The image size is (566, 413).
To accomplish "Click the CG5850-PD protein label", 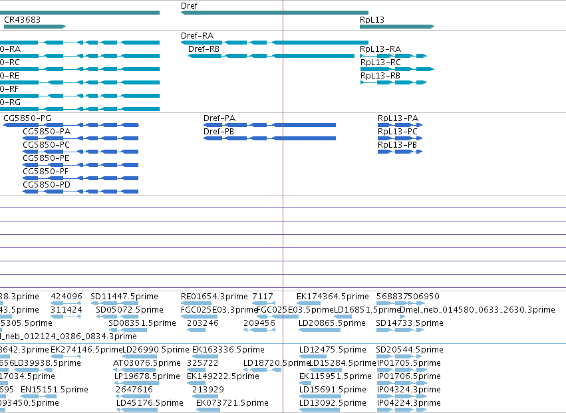I will [x=47, y=185].
